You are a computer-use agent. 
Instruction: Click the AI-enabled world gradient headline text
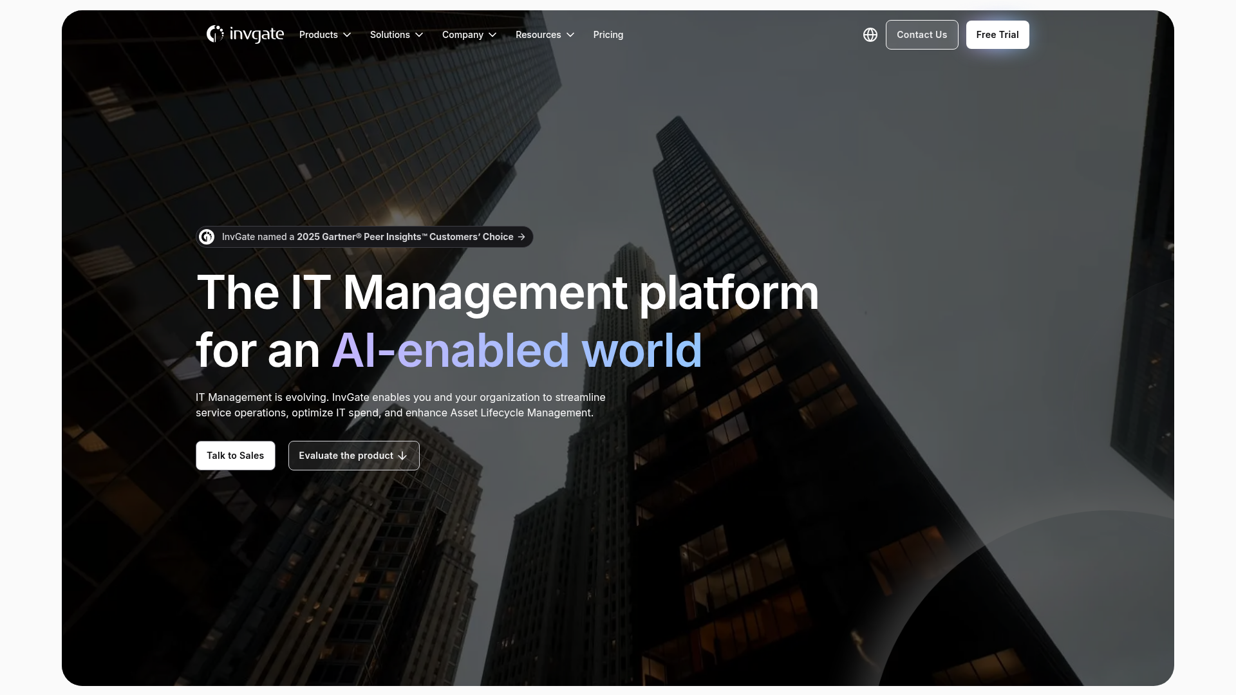click(515, 349)
